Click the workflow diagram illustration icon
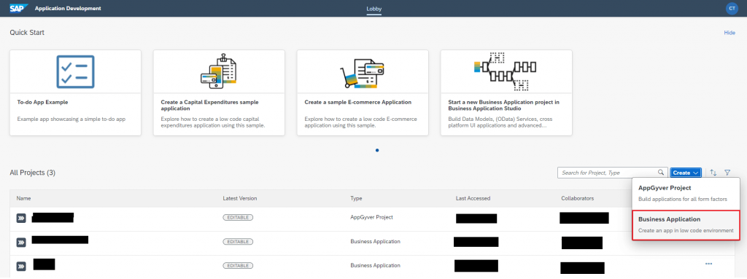Screen dimensions: 747x279 (506, 71)
